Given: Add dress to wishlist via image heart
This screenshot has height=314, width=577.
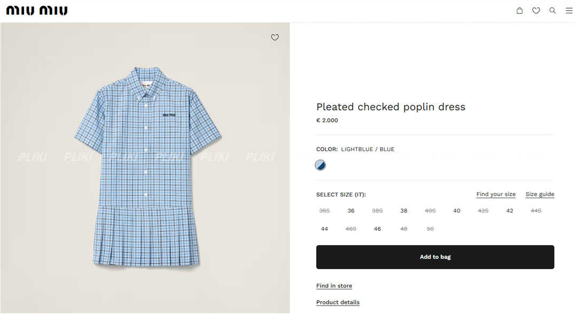Looking at the screenshot, I should click(275, 37).
